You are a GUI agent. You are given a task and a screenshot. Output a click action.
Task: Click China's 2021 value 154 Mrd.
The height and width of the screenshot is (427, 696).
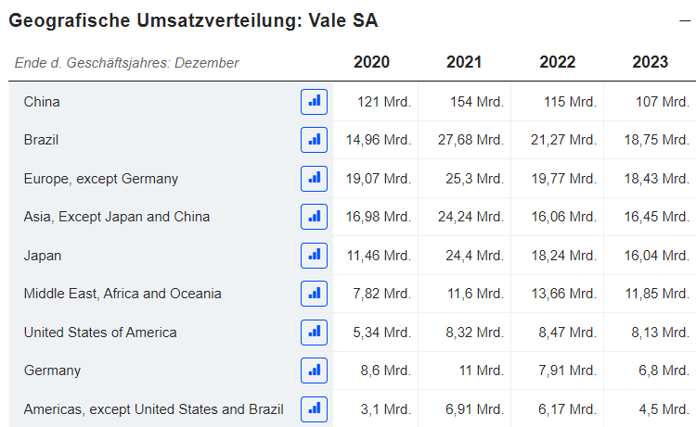477,102
